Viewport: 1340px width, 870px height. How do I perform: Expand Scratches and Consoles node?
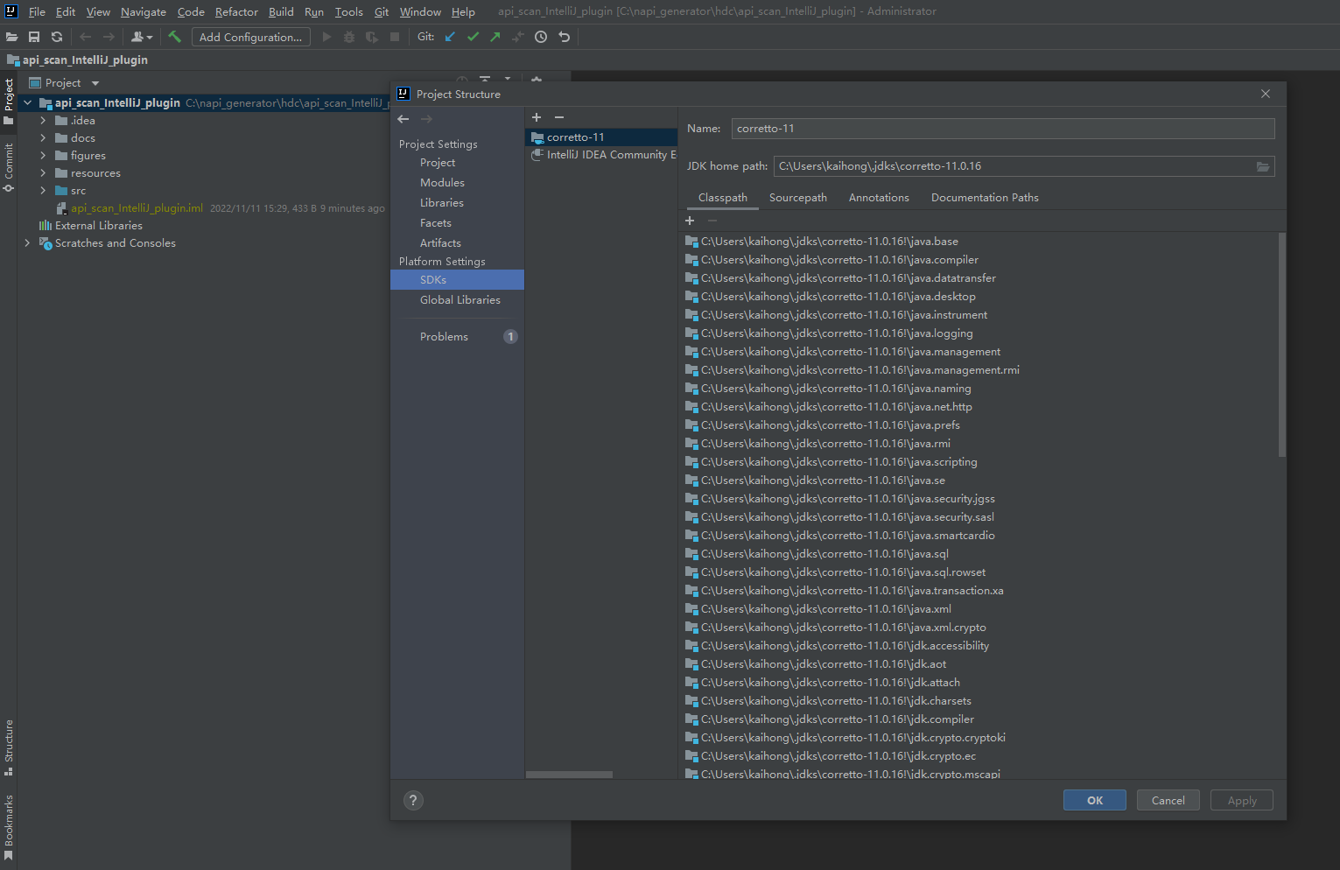27,243
